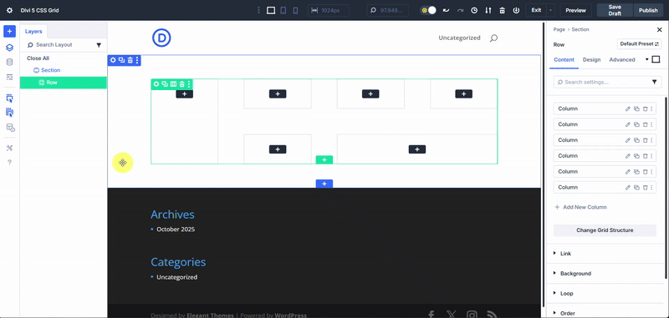
Task: Switch to the Design tab
Action: (x=591, y=59)
